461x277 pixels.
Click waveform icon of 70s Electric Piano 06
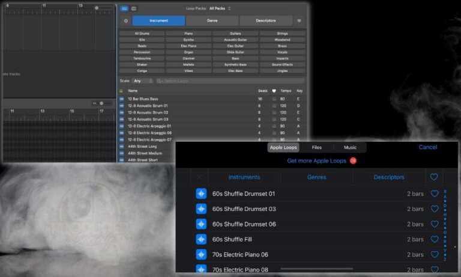pos(201,255)
